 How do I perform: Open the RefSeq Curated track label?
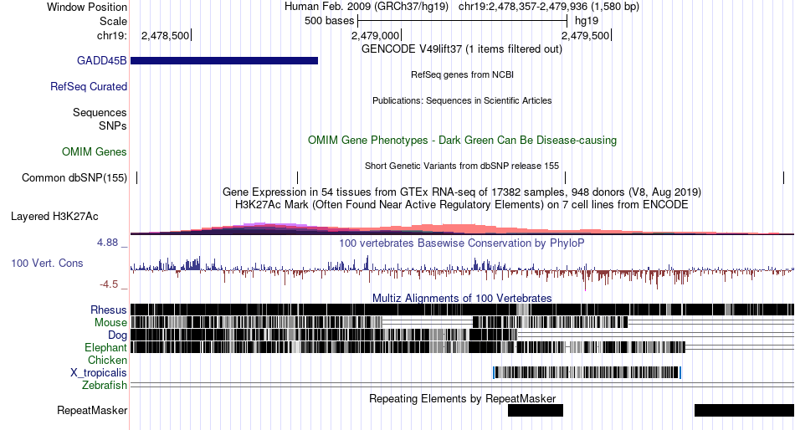(x=88, y=87)
